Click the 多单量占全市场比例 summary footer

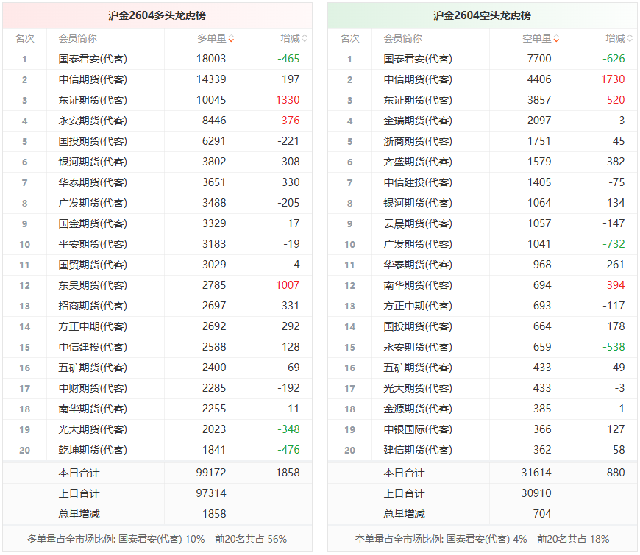pos(157,539)
